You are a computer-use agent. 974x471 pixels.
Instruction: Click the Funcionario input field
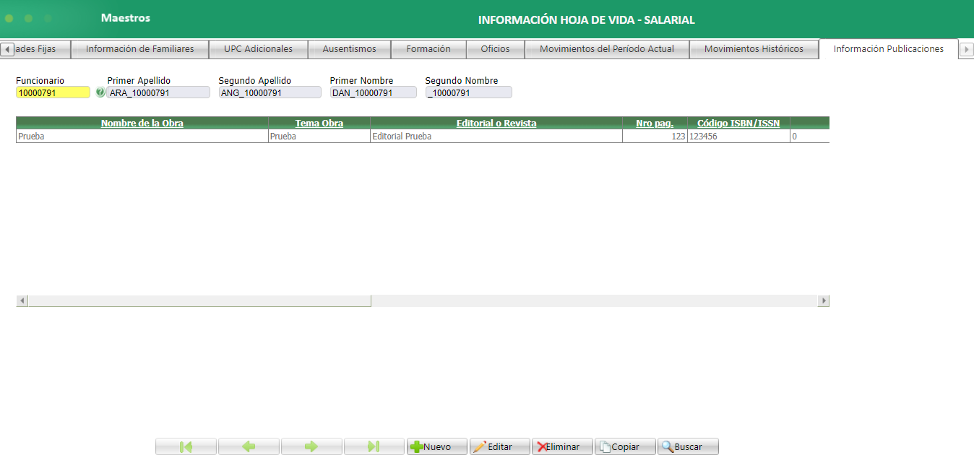pos(52,92)
